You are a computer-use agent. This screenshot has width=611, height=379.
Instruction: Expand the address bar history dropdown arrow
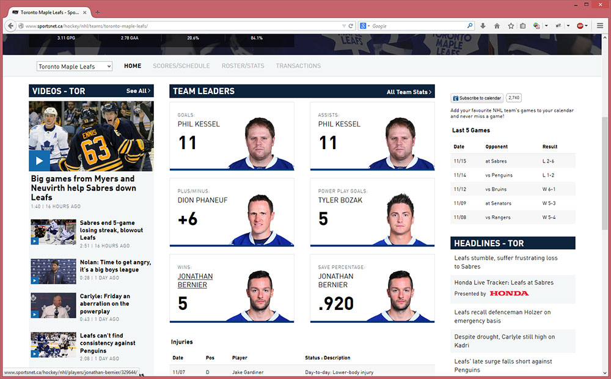[x=344, y=26]
